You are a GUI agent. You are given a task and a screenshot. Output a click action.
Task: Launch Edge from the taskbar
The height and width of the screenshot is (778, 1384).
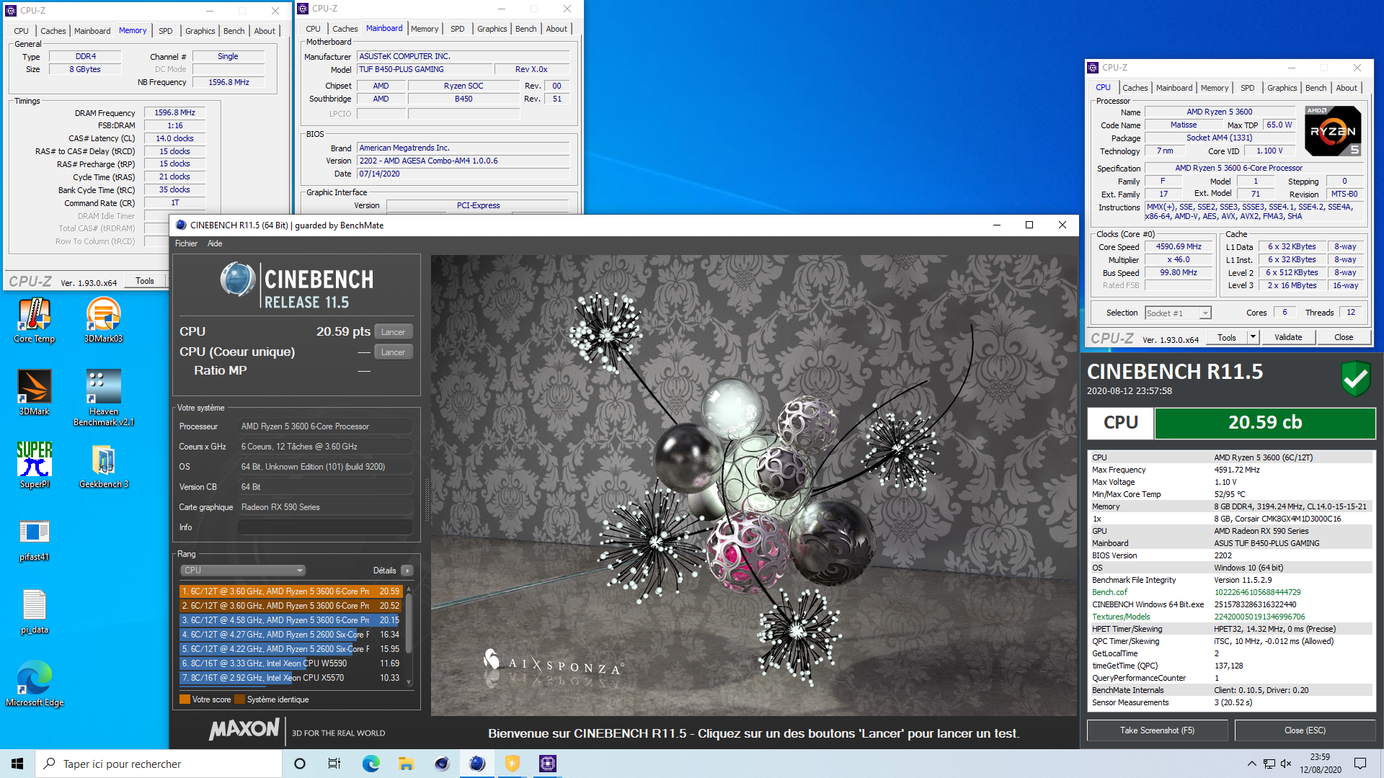click(371, 764)
